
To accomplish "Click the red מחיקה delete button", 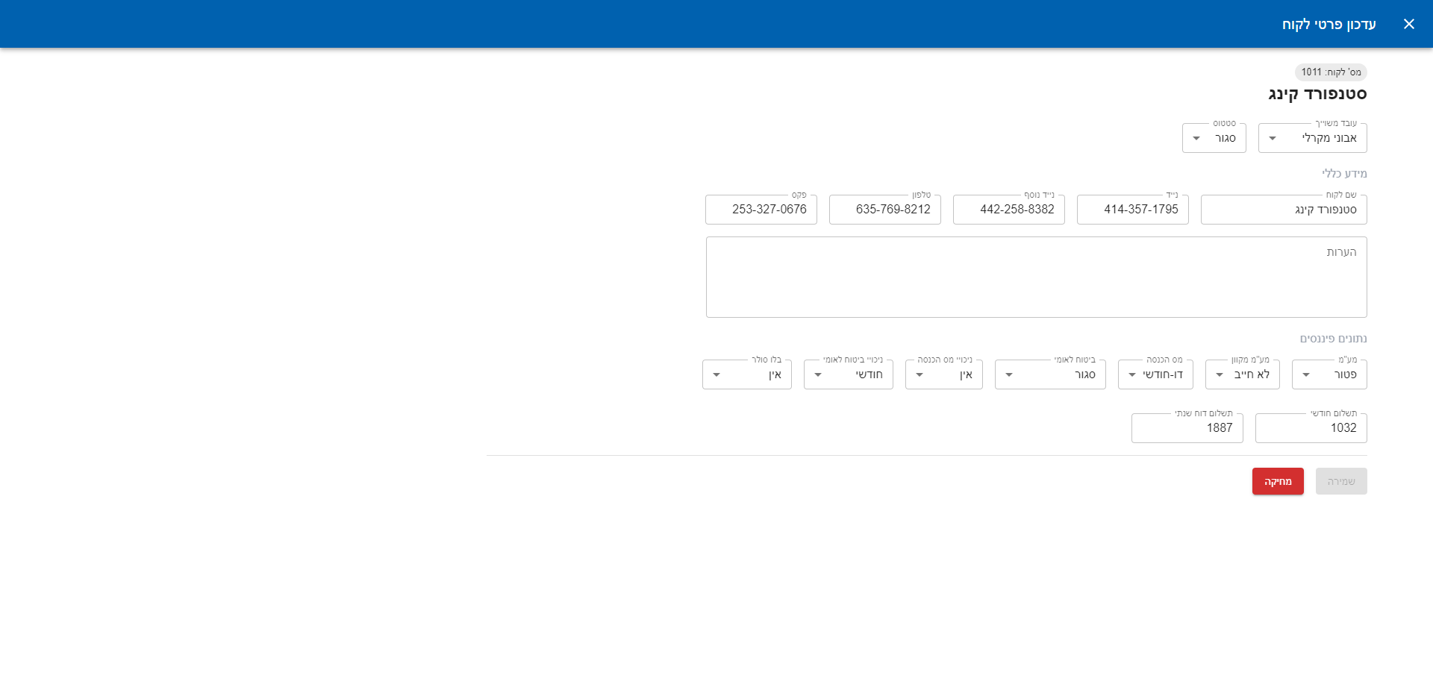I will [1277, 481].
